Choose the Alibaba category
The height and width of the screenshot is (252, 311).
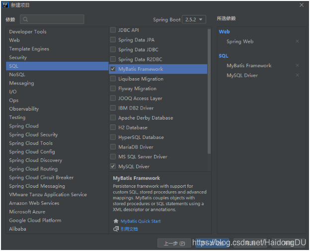click(57, 229)
